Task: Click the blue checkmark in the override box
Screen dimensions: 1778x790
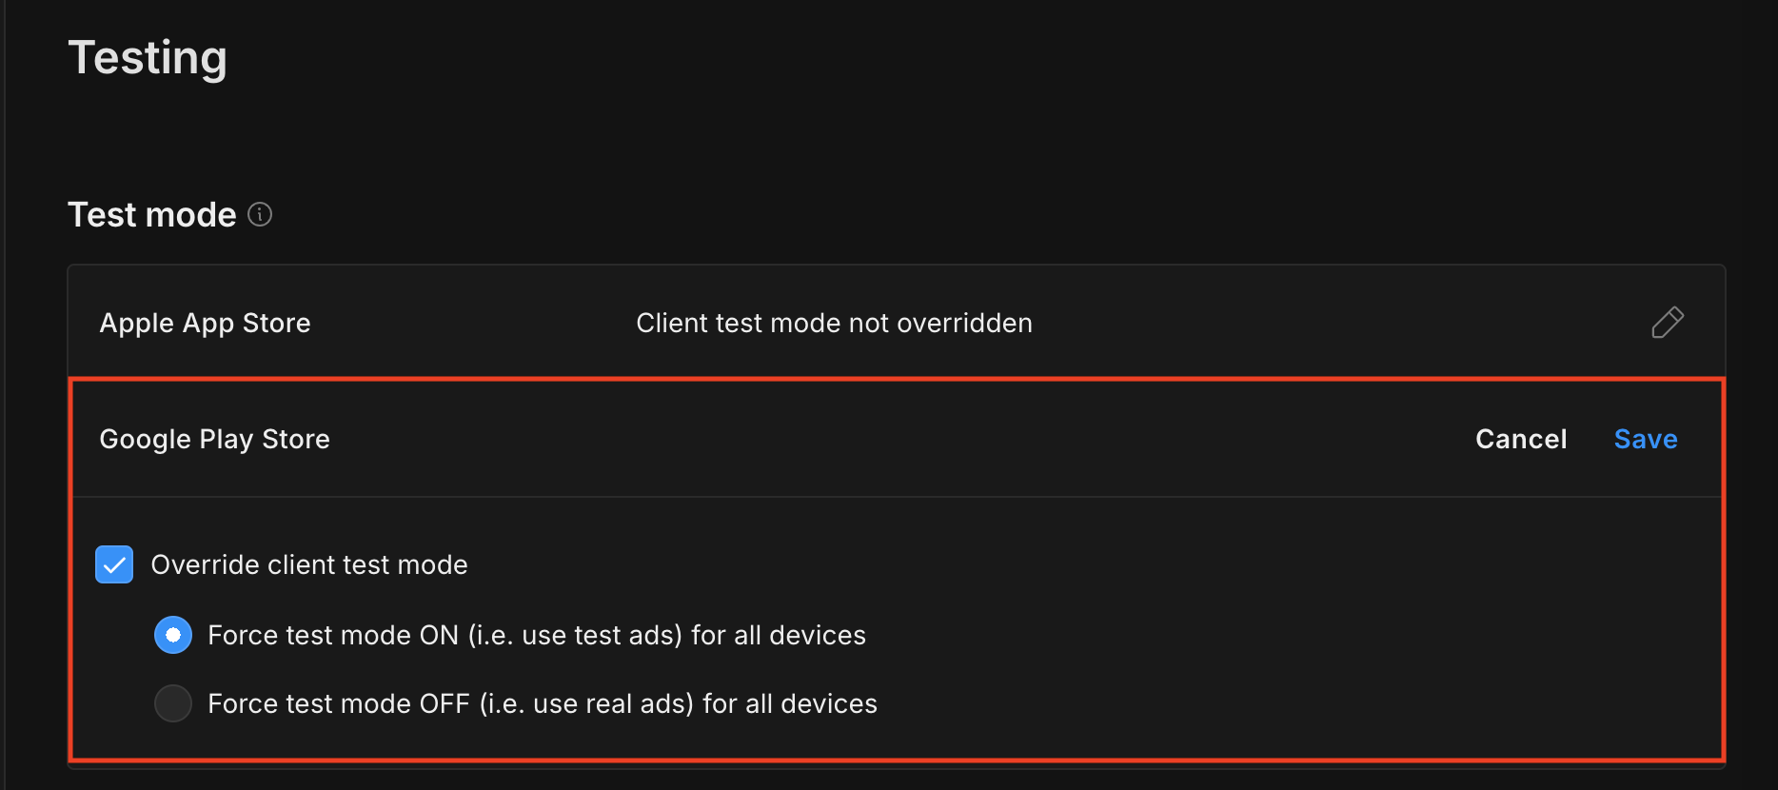Action: point(114,564)
